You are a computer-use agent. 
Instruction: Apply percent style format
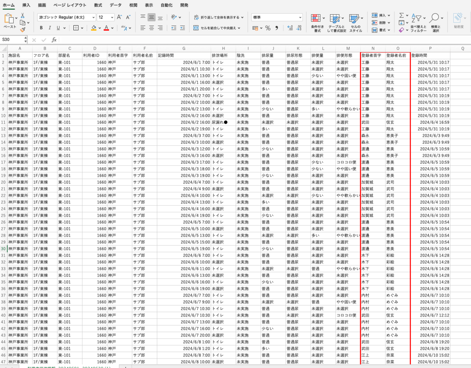[x=268, y=28]
